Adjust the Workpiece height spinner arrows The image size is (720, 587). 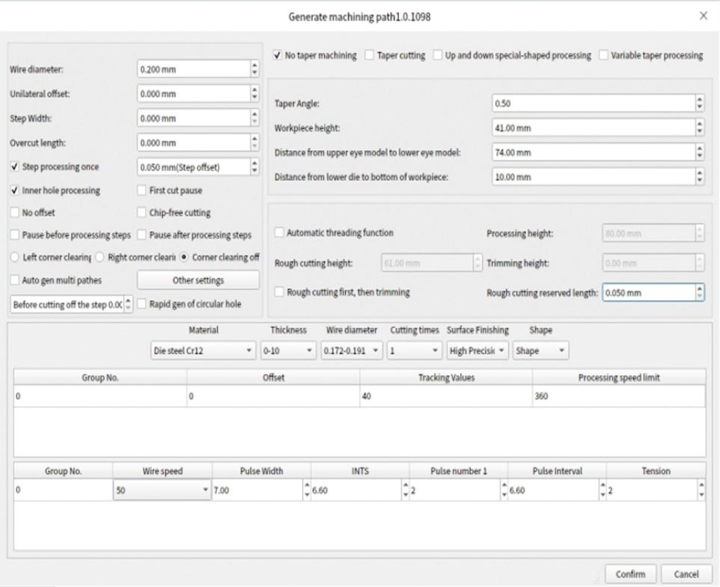click(699, 128)
